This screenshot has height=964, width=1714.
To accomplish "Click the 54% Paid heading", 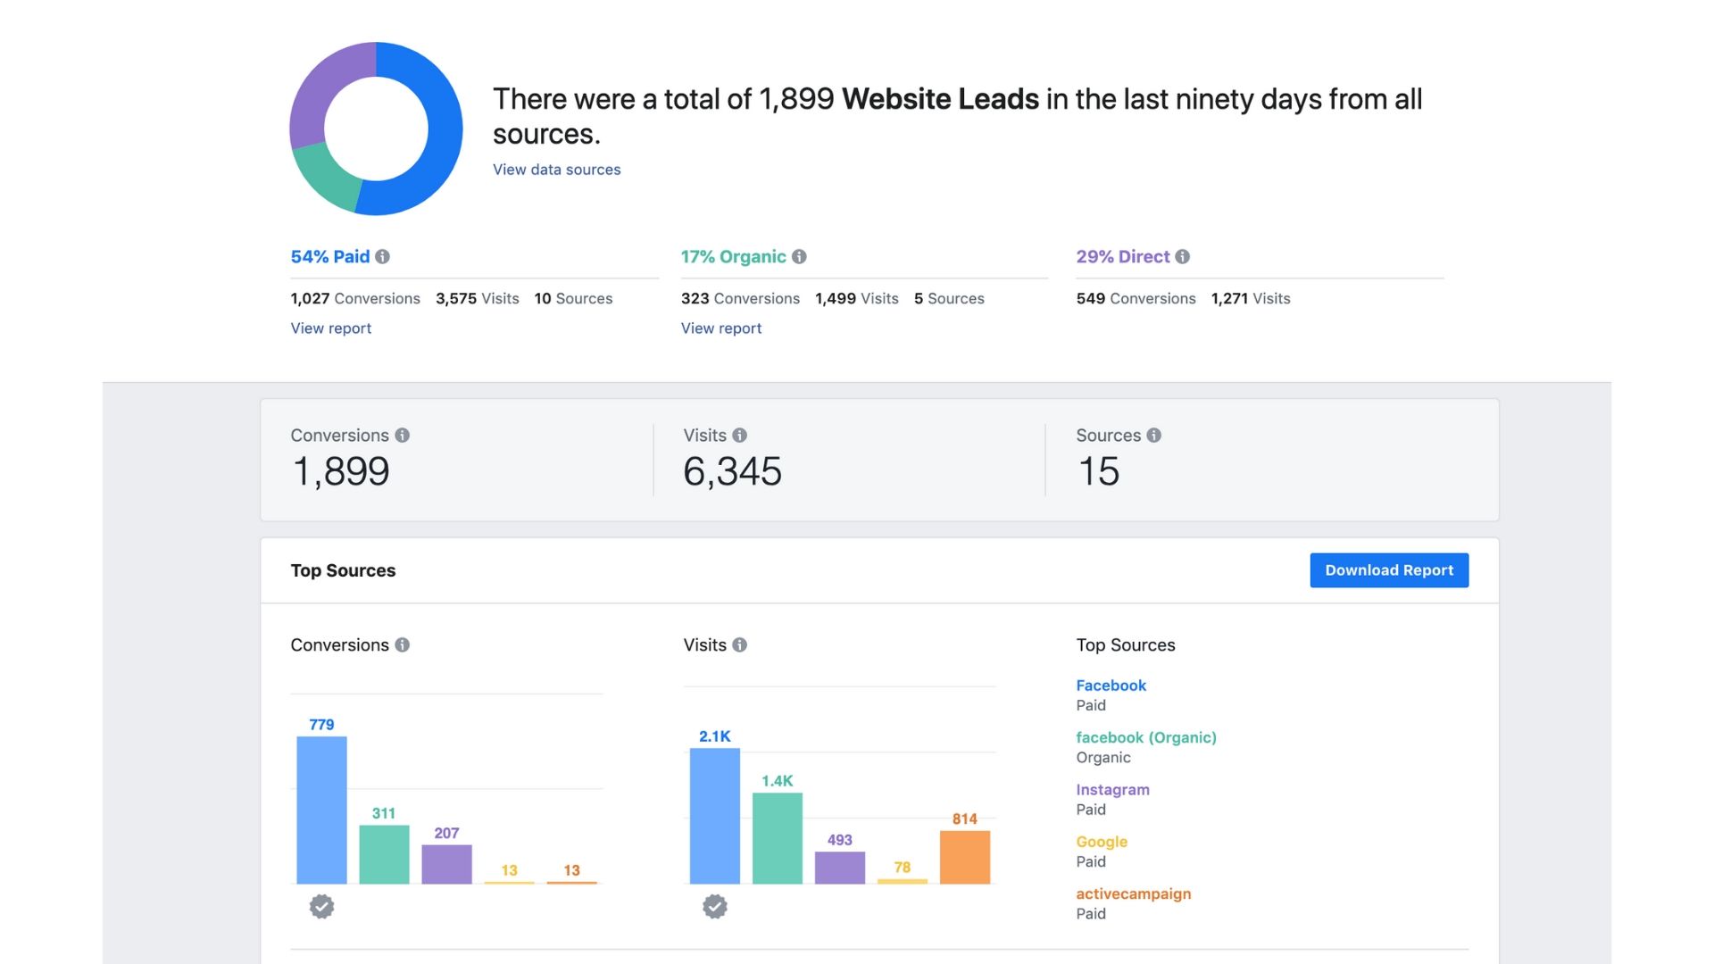I will click(x=330, y=256).
